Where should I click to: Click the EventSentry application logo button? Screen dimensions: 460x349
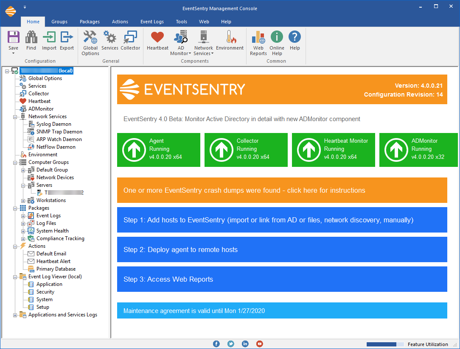click(x=11, y=11)
